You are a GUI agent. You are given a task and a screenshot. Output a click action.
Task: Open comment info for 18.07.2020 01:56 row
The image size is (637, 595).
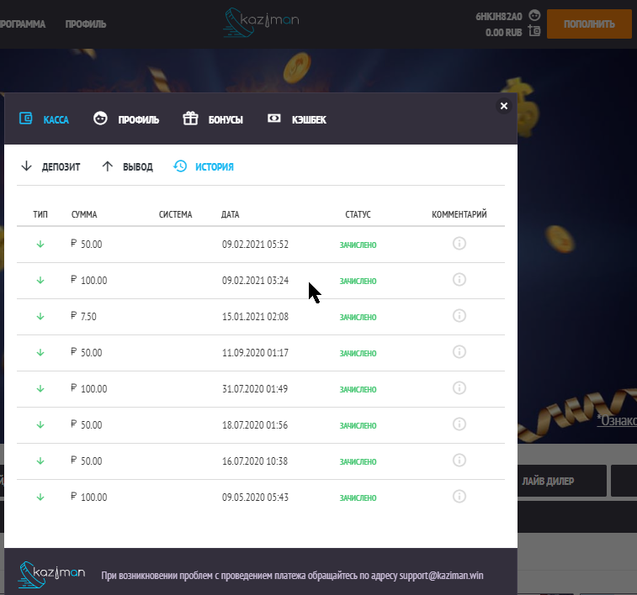[x=459, y=424]
